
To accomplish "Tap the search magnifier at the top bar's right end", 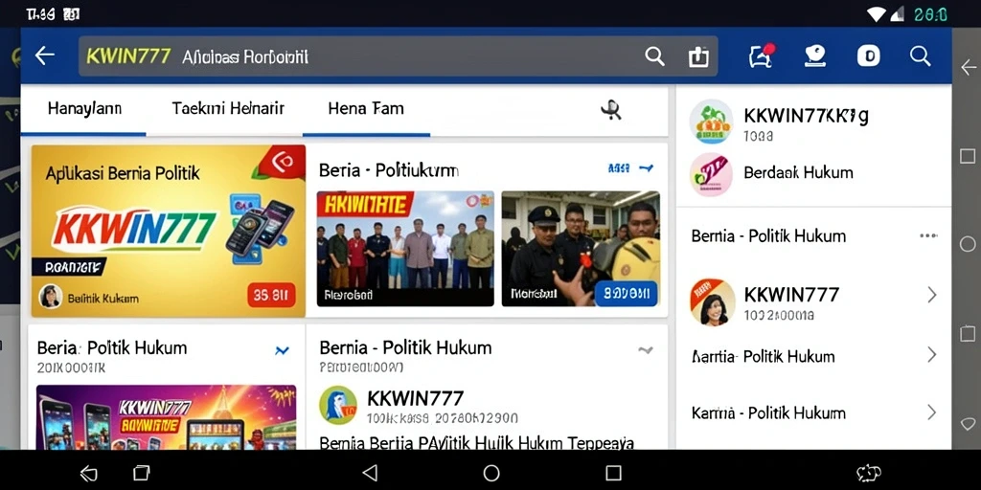I will 921,56.
